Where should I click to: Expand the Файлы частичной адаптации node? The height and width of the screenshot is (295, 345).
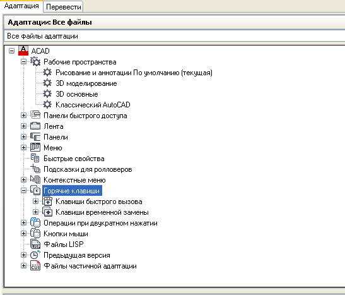tap(23, 266)
